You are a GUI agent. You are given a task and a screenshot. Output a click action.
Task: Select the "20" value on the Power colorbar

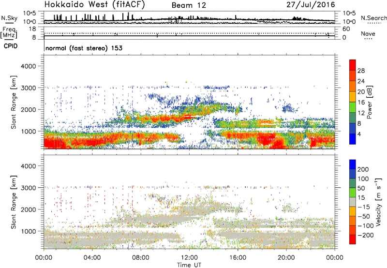[361, 92]
